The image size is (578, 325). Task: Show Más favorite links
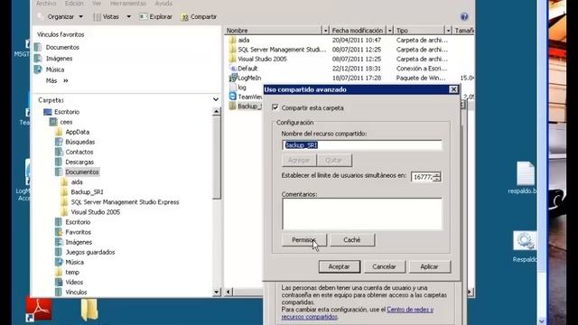click(57, 80)
